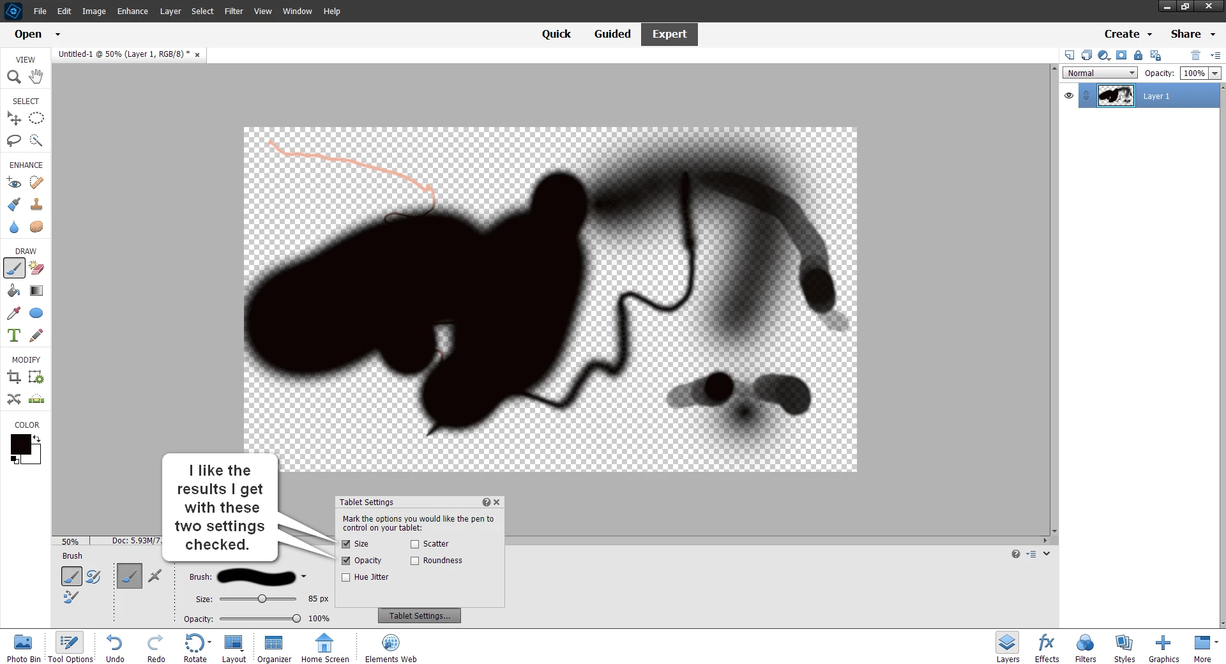Open the Enhance menu
The height and width of the screenshot is (664, 1226).
133,11
